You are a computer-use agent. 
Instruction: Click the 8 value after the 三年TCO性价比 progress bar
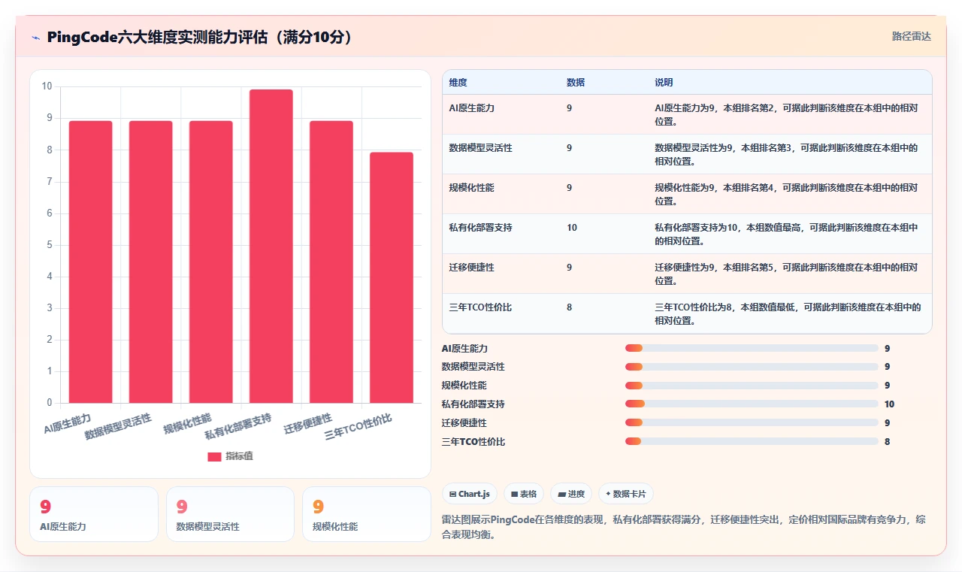point(887,441)
